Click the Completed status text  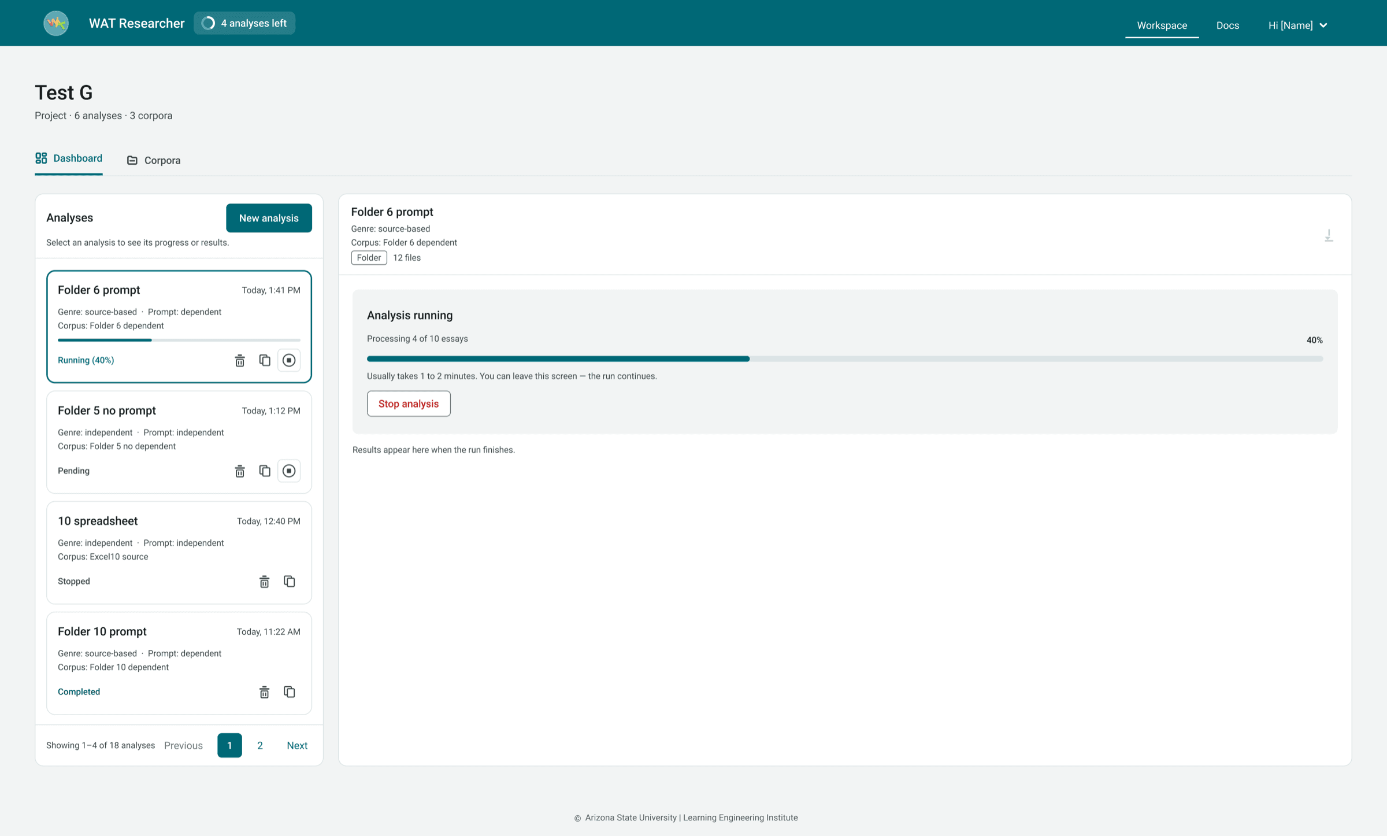point(79,691)
